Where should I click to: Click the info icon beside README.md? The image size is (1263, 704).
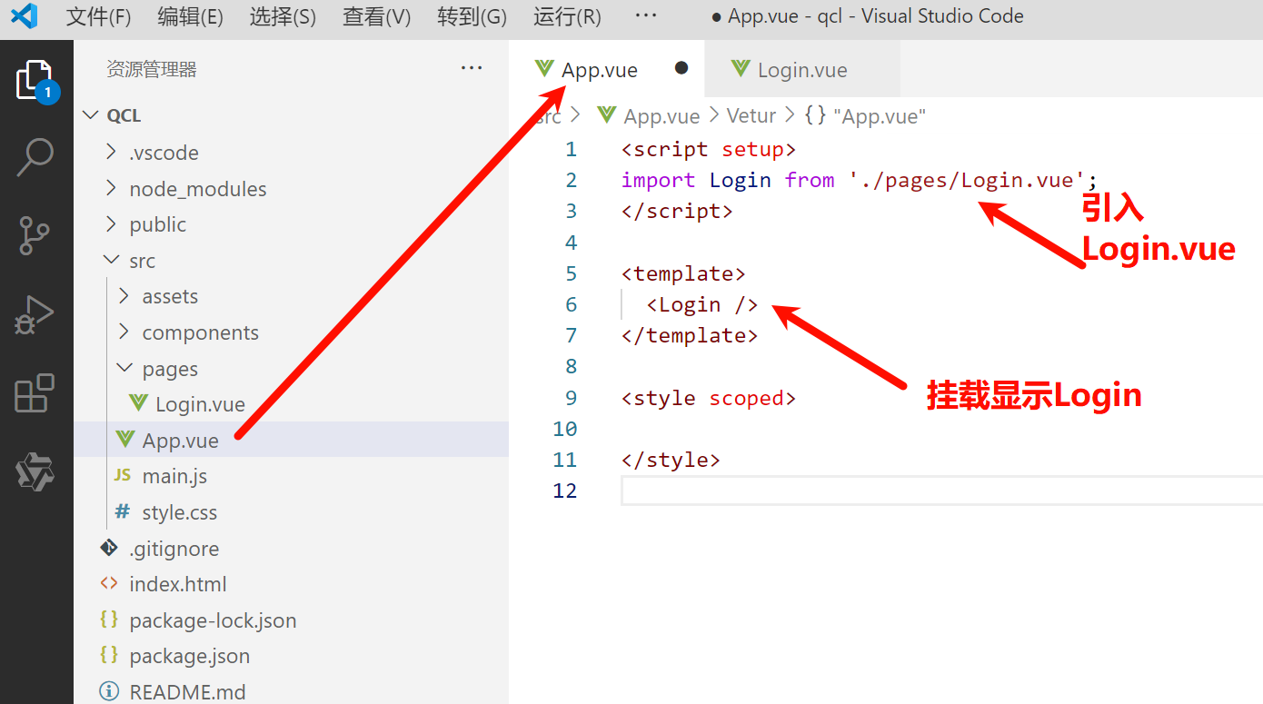[x=109, y=691]
